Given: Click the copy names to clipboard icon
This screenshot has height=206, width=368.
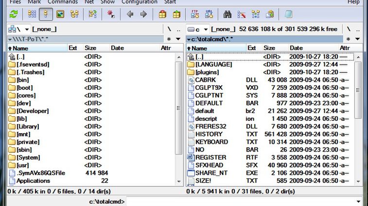Looking at the screenshot, I should 270,15.
